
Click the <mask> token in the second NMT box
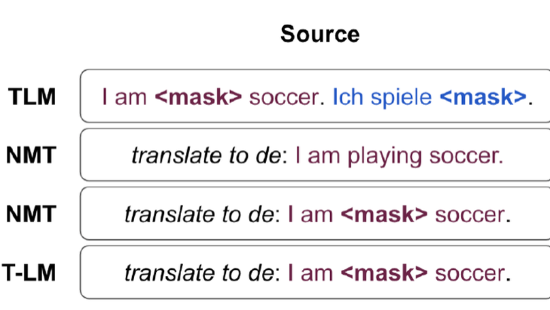pos(385,215)
